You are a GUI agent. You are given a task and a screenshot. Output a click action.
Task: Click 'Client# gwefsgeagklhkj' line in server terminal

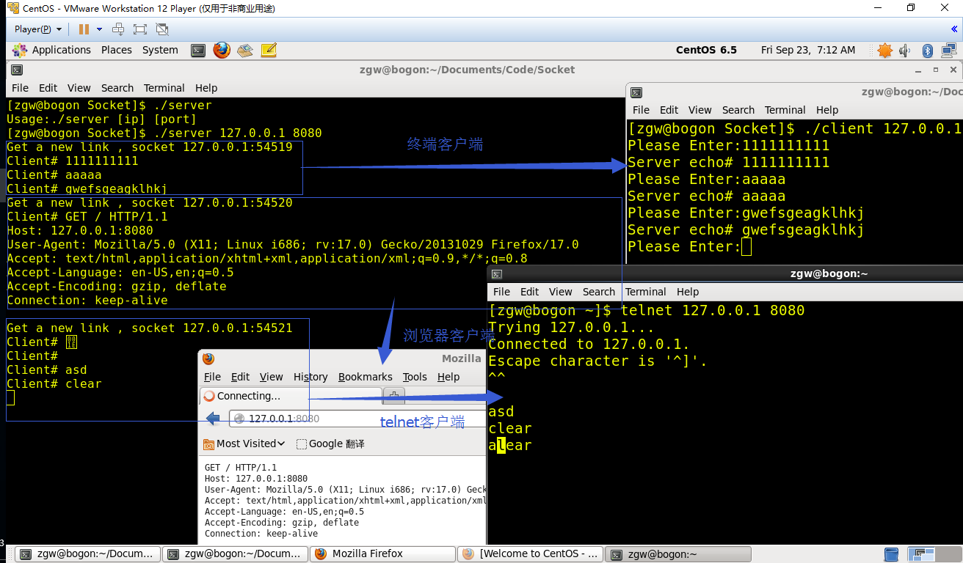[x=87, y=189]
